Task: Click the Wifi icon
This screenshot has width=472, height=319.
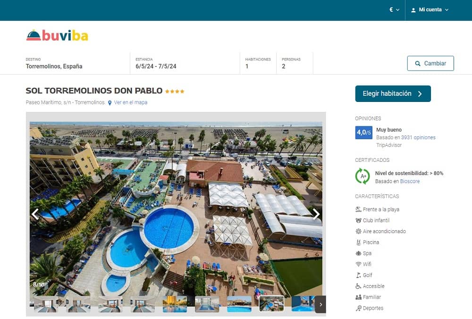Action: (x=358, y=264)
